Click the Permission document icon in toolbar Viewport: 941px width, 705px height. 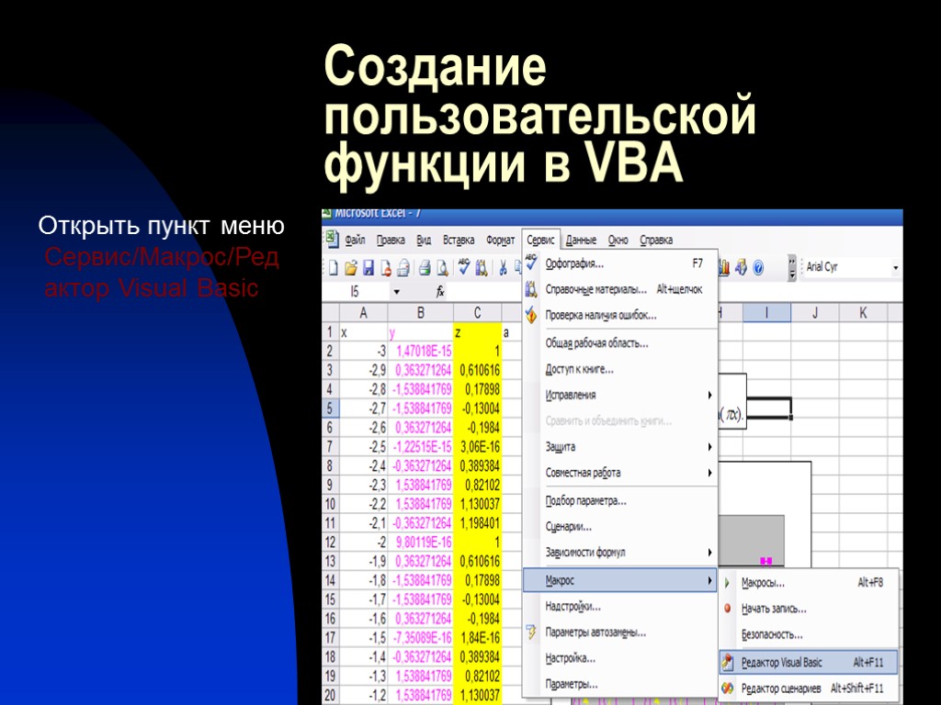tap(386, 267)
